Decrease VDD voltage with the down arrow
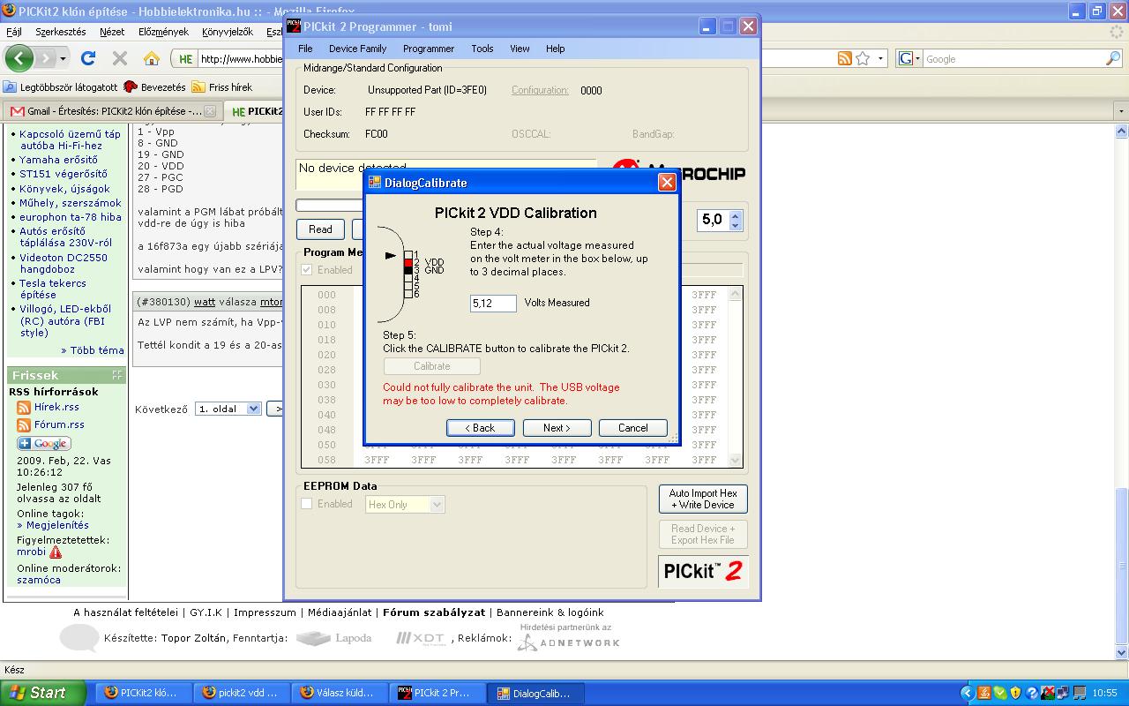Screen dimensions: 1129x706 (736, 226)
